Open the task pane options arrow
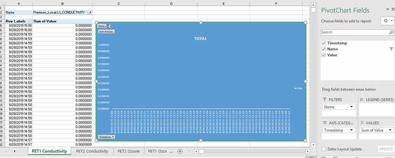This screenshot has width=395, height=158. (x=387, y=10)
